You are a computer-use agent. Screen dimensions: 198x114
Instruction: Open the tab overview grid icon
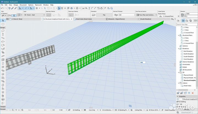(x=7, y=19)
